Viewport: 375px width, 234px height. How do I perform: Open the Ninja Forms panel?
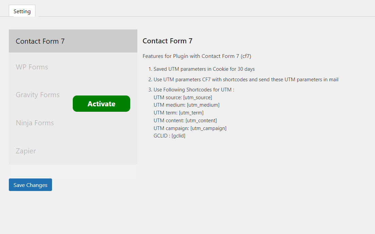[35, 123]
